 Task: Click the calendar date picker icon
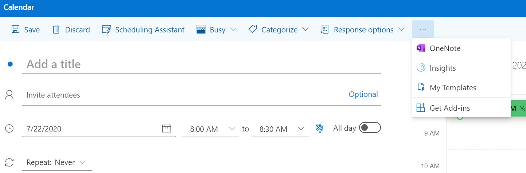pyautogui.click(x=166, y=129)
